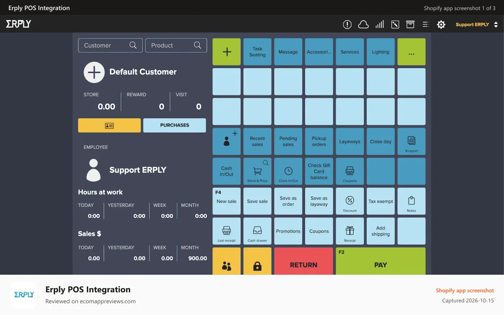
Task: Show more categories with ellipsis tile
Action: pos(412,52)
